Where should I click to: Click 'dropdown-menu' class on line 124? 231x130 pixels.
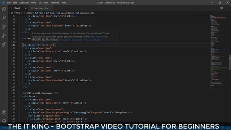point(52,116)
